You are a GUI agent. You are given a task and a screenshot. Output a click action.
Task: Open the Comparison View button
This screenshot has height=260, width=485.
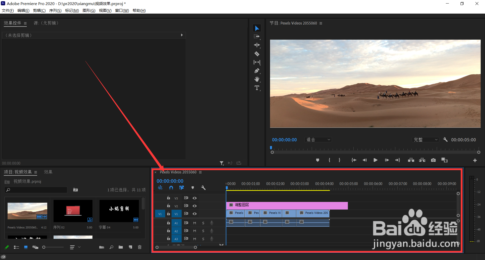(x=444, y=160)
